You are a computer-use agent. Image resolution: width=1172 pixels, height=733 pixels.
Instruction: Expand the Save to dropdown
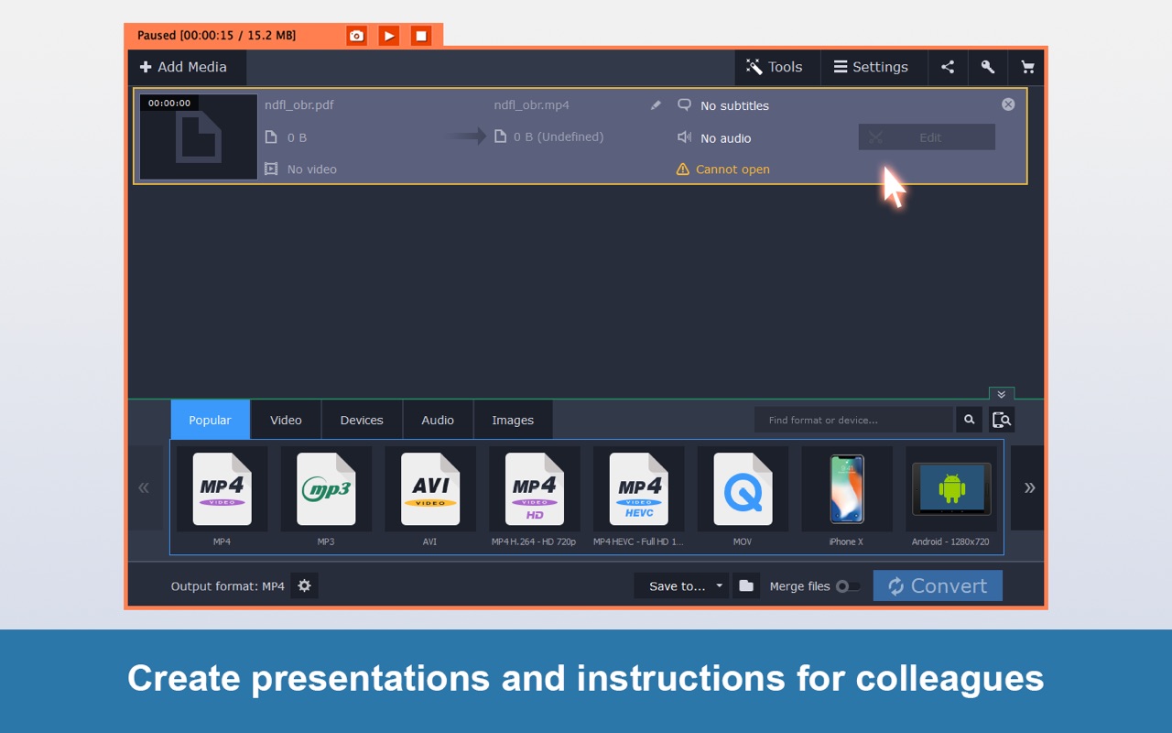point(719,586)
